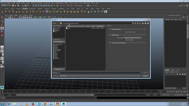
Task: Select My Computer folder bookmark
Action: coord(57,28)
